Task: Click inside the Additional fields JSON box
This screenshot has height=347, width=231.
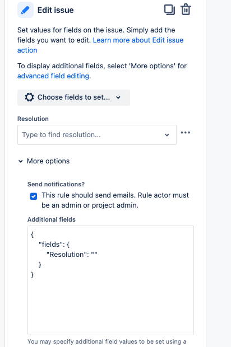Action: [x=110, y=280]
